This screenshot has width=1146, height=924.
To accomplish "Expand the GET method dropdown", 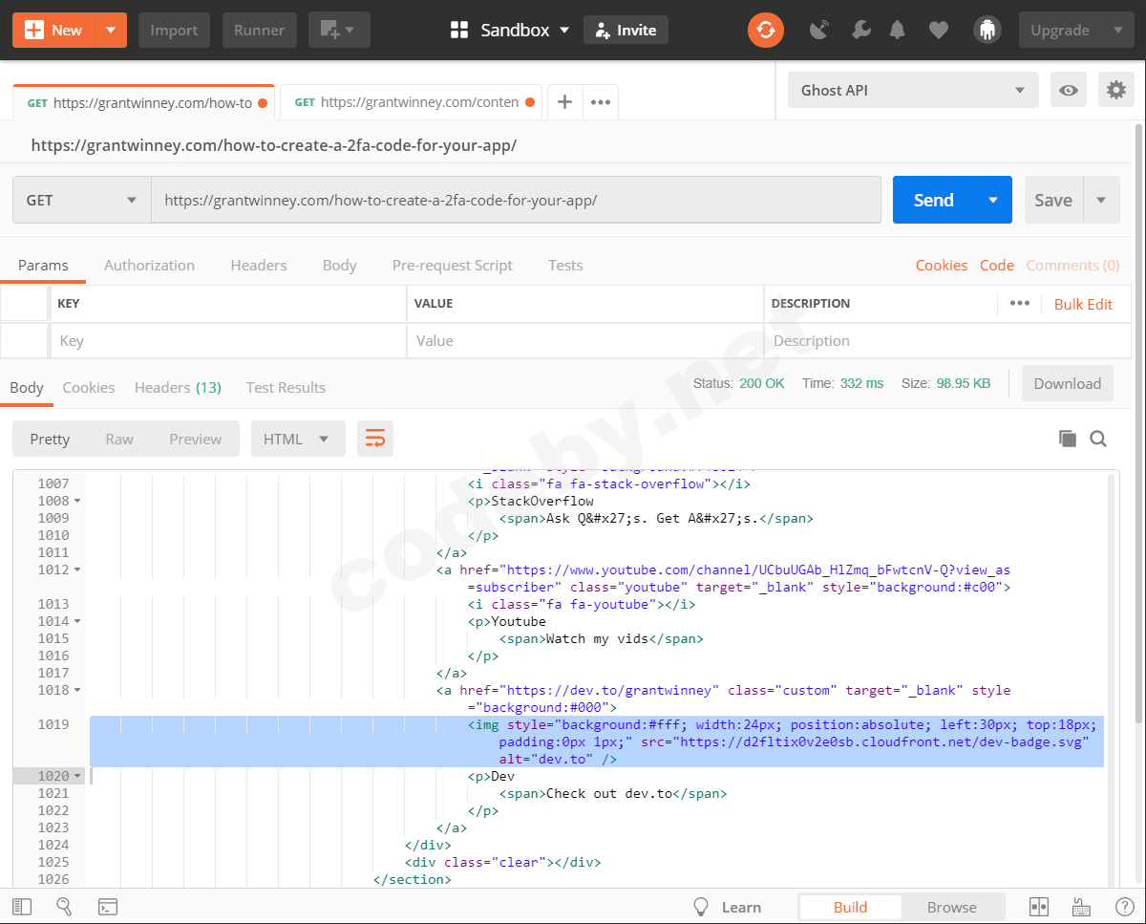I will coord(82,201).
